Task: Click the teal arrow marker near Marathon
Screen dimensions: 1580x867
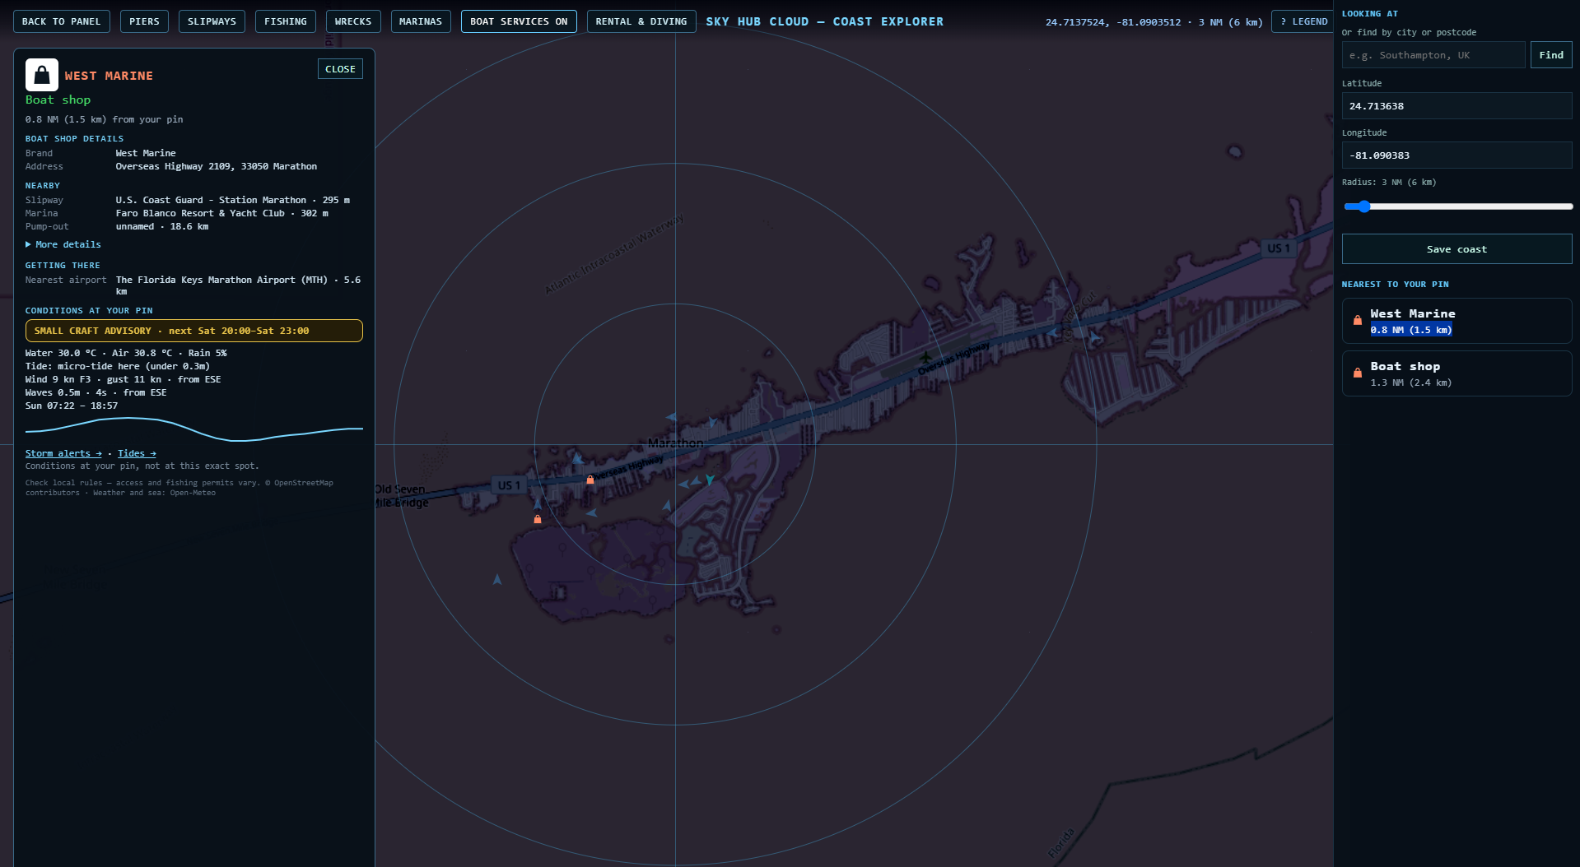Action: (710, 480)
